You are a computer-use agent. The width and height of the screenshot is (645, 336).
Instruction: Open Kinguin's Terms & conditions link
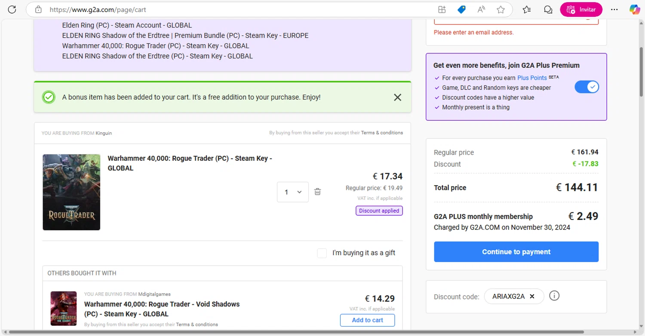point(382,133)
